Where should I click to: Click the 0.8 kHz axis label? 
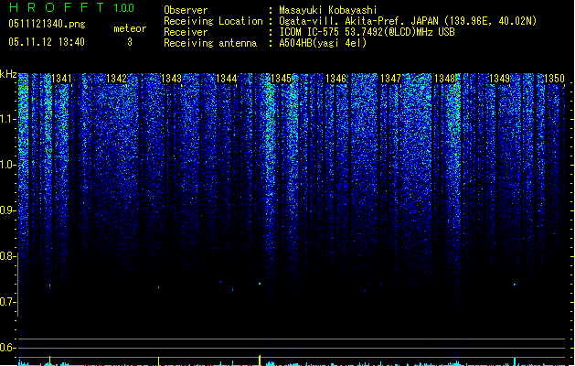pyautogui.click(x=7, y=256)
